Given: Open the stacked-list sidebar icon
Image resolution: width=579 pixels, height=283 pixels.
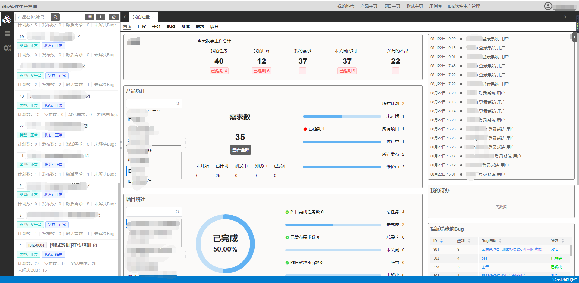Looking at the screenshot, I should pyautogui.click(x=7, y=34).
